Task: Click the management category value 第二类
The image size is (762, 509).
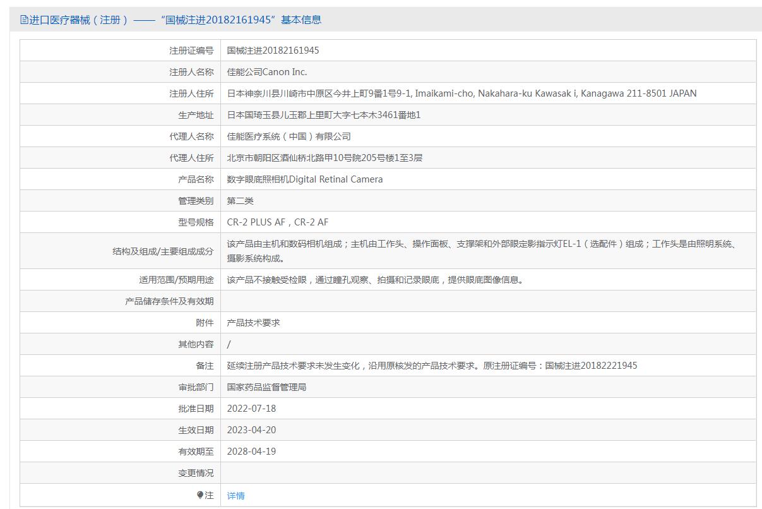Action: [240, 201]
